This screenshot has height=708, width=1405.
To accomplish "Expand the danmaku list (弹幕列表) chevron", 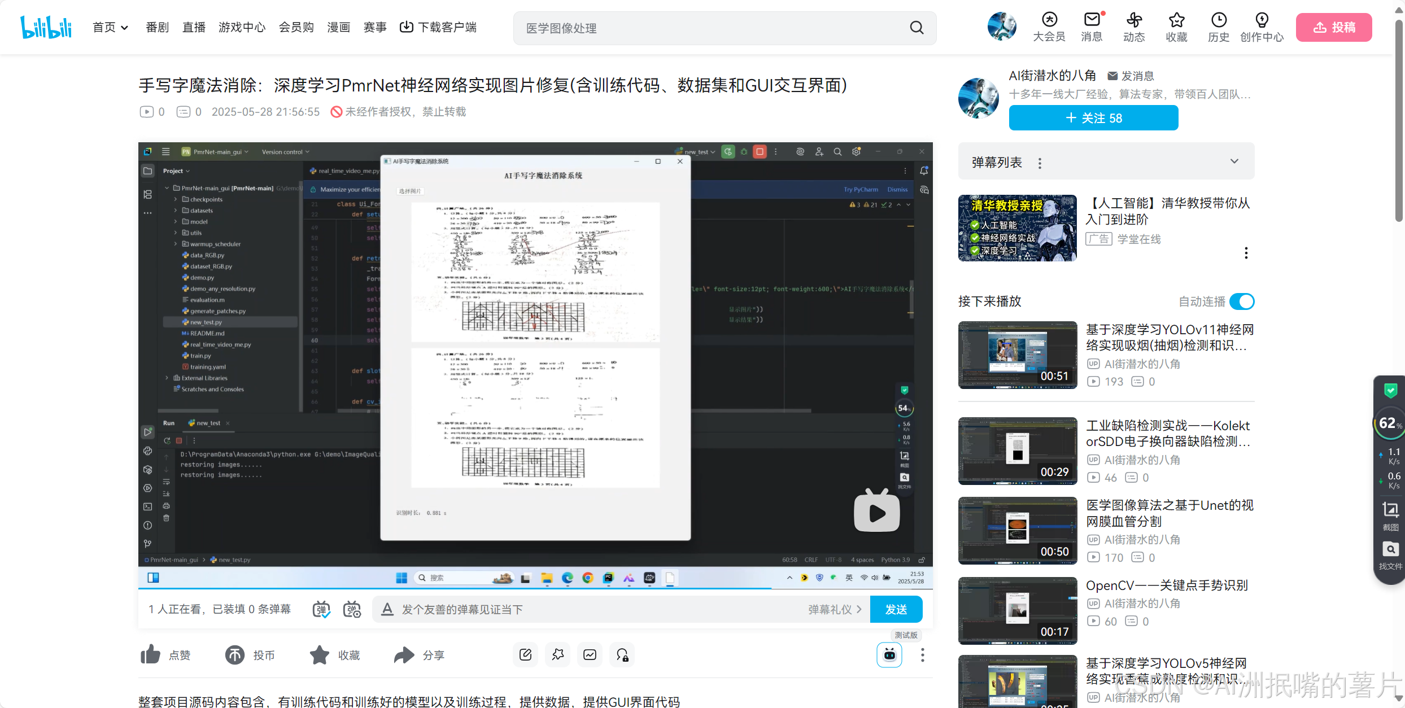I will pyautogui.click(x=1234, y=161).
